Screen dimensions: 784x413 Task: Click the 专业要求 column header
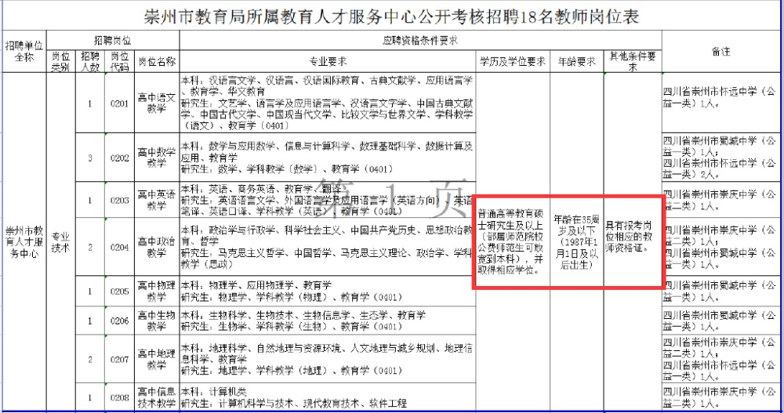[x=328, y=61]
